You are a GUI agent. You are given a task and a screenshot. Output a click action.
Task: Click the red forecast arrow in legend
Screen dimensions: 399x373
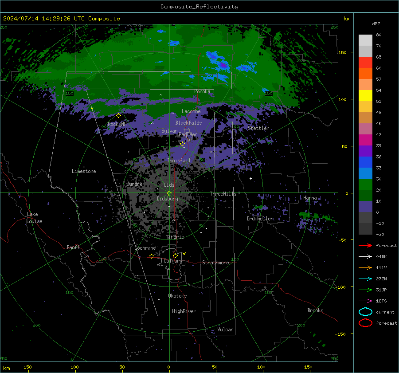coord(365,245)
